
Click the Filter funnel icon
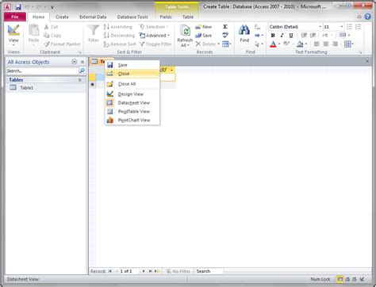coord(94,30)
